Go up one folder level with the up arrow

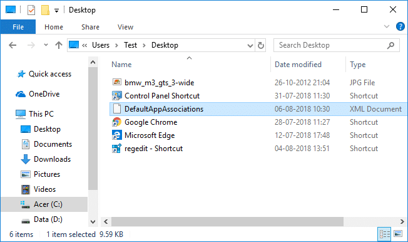(59, 45)
